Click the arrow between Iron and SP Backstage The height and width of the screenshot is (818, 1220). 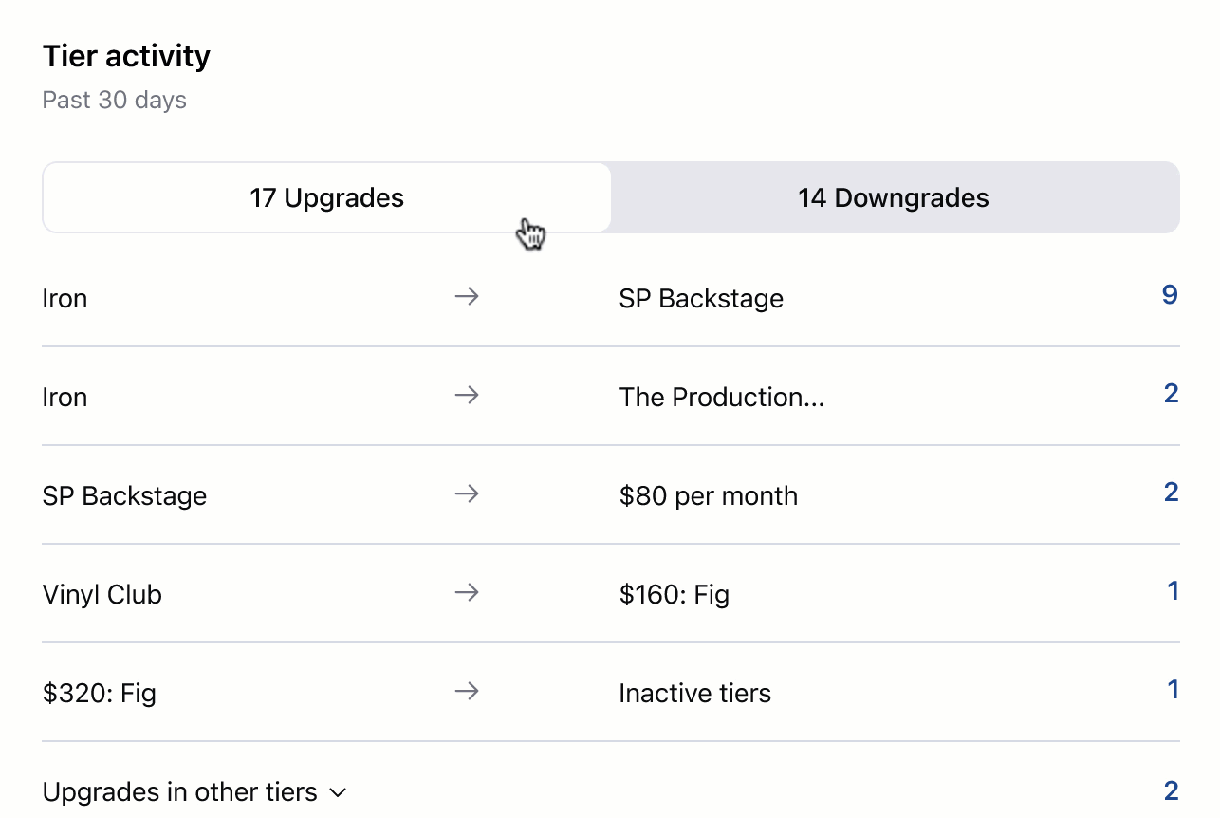466,297
